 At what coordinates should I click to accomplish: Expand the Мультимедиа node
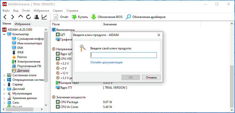[x=4, y=94]
